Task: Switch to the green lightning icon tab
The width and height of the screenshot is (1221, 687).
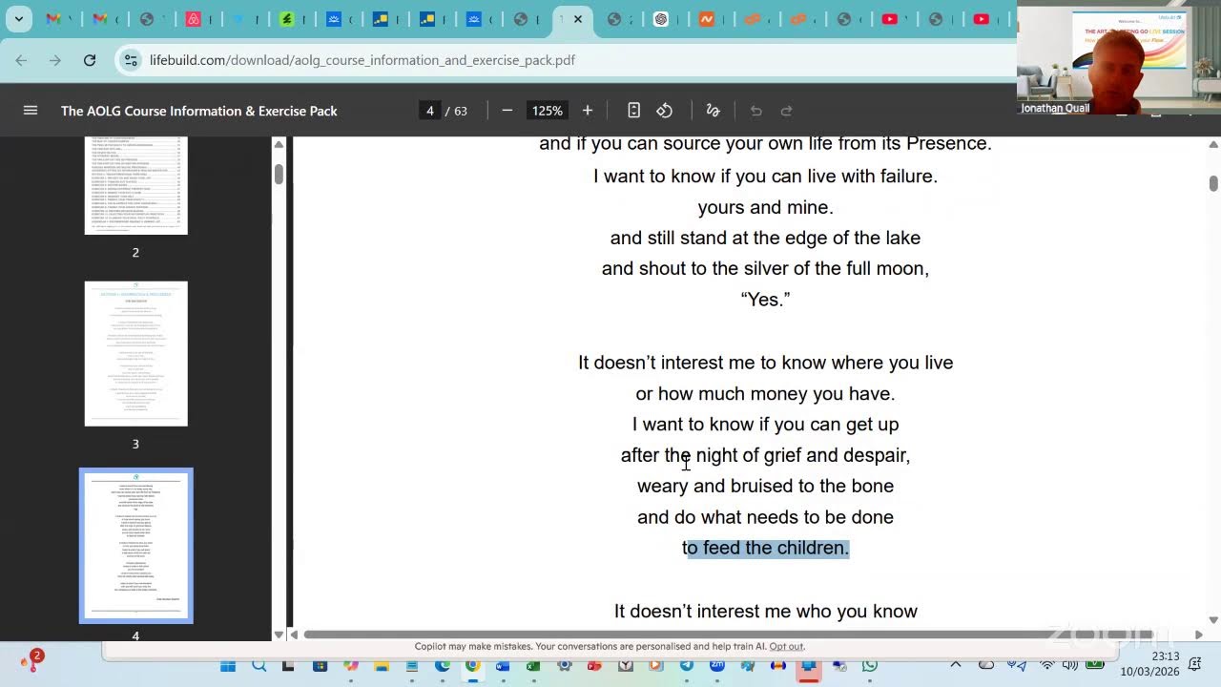Action: coord(287,19)
